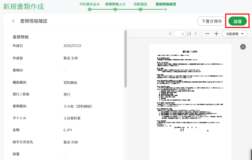Click the page number input field
Image resolution: width=252 pixels, height=160 pixels.
[180, 34]
